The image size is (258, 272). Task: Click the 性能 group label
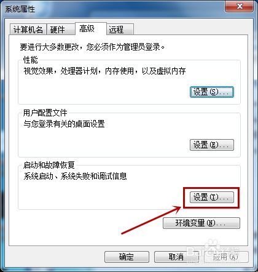pos(31,60)
